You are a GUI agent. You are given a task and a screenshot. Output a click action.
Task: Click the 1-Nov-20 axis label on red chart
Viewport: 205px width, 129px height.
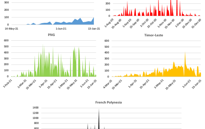pyautogui.click(x=162, y=23)
